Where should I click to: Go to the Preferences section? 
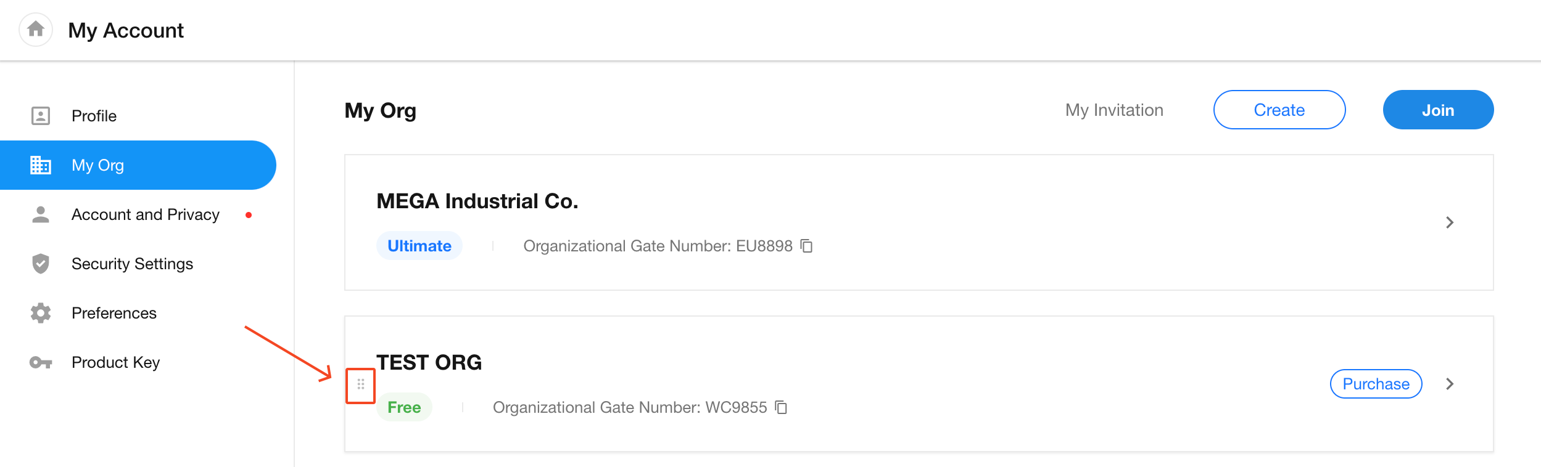click(114, 313)
